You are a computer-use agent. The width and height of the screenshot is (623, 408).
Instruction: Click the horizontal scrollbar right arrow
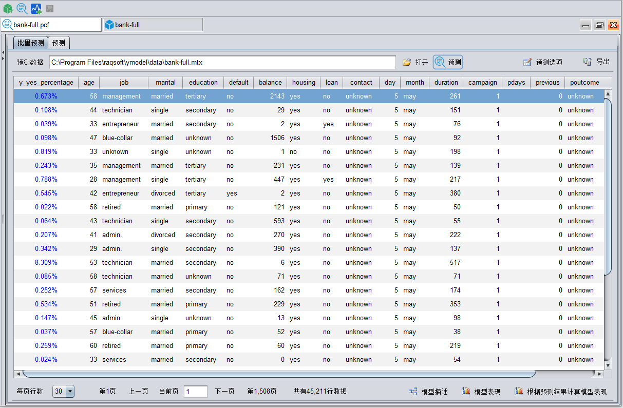[599, 374]
